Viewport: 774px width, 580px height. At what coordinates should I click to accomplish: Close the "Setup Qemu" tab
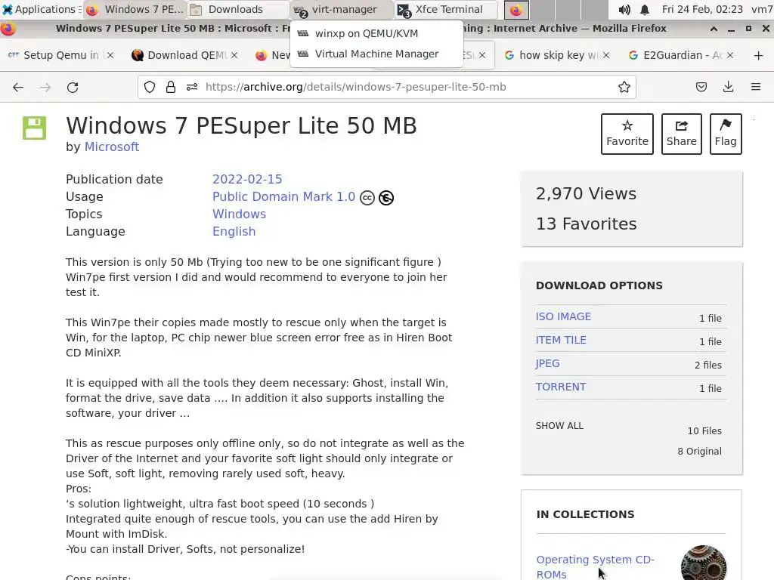tap(109, 55)
